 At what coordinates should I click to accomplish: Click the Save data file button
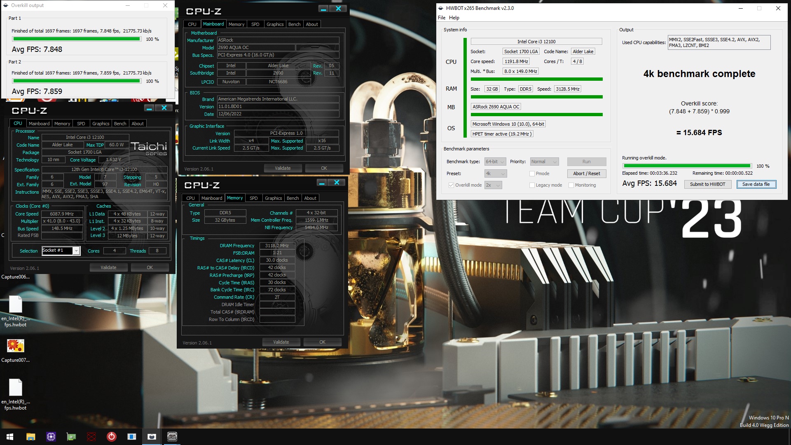pyautogui.click(x=756, y=184)
